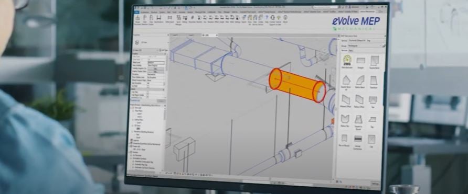Open the Help icon in ribbon
This screenshot has height=194, width=468.
[267, 18]
